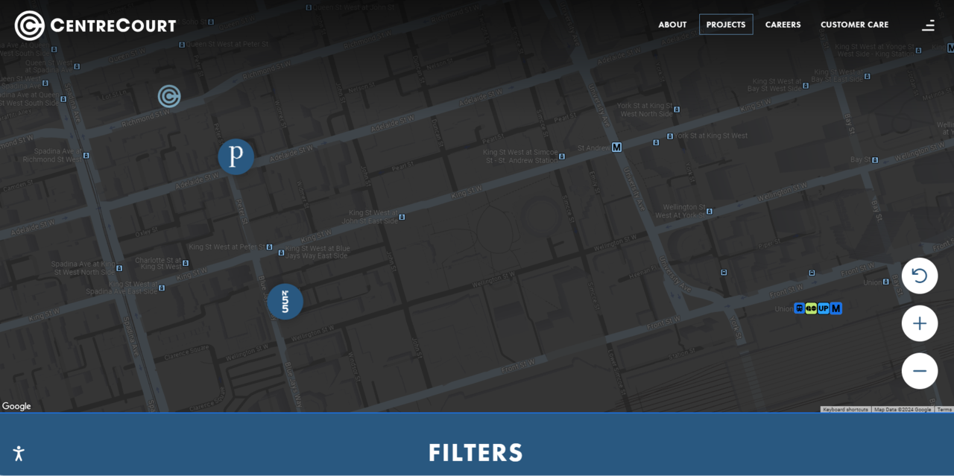Open the accessibility options icon
Viewport: 954px width, 476px height.
pos(19,453)
